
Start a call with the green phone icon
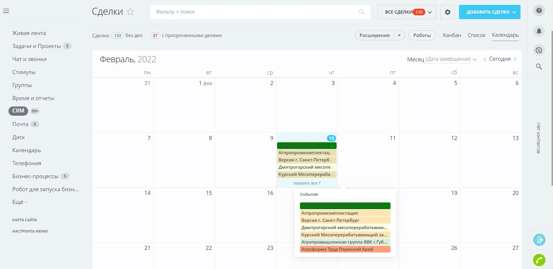tap(539, 260)
